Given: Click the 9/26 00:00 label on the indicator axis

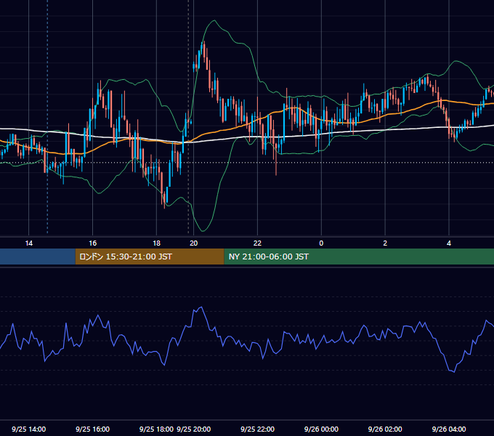Looking at the screenshot, I should 321,429.
